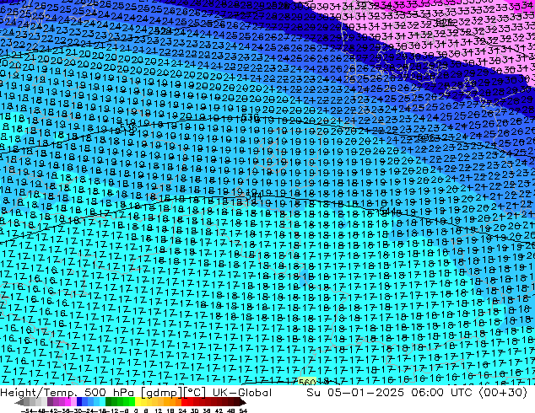Select the cyan swatch in the legend

[102, 401]
